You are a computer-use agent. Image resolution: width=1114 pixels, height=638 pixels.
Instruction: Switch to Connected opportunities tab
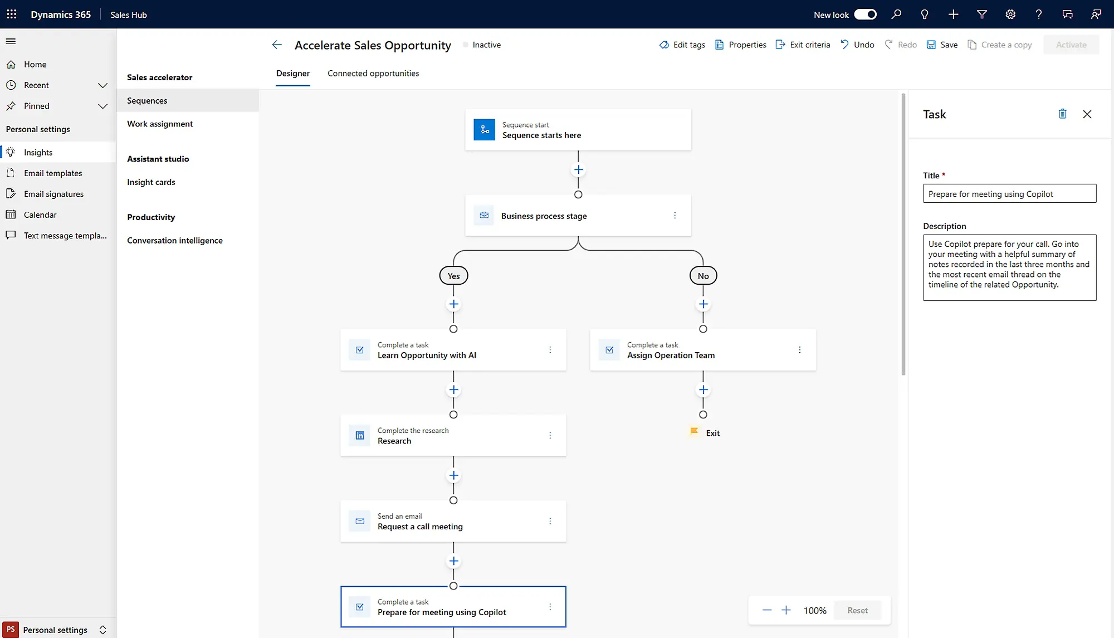click(373, 74)
